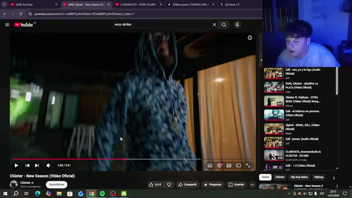
Task: Clear the 'enzo skrilex' search text
Action: point(215,24)
